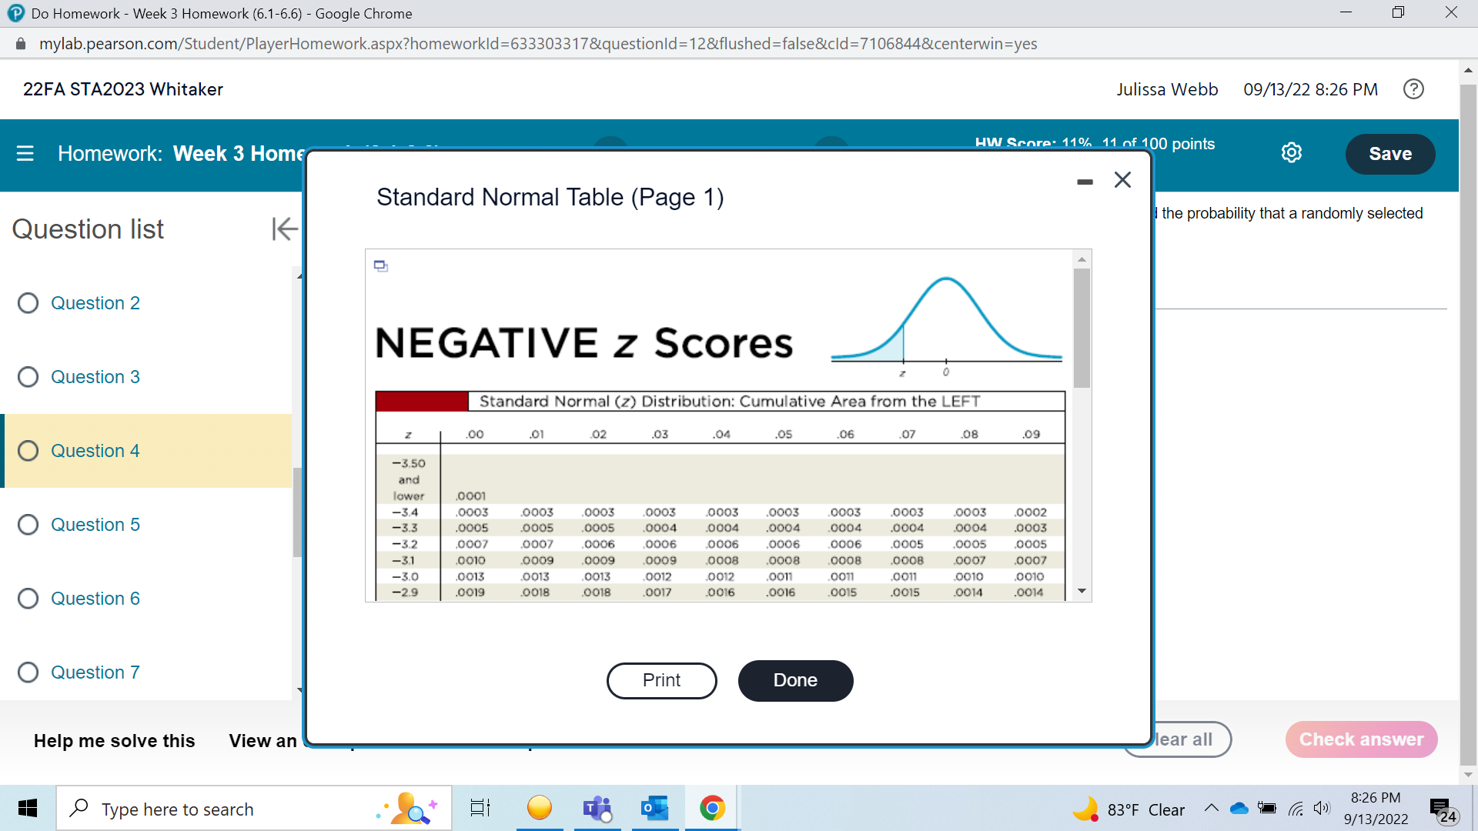Image resolution: width=1478 pixels, height=831 pixels.
Task: Click the Print button in the dialog
Action: click(661, 680)
